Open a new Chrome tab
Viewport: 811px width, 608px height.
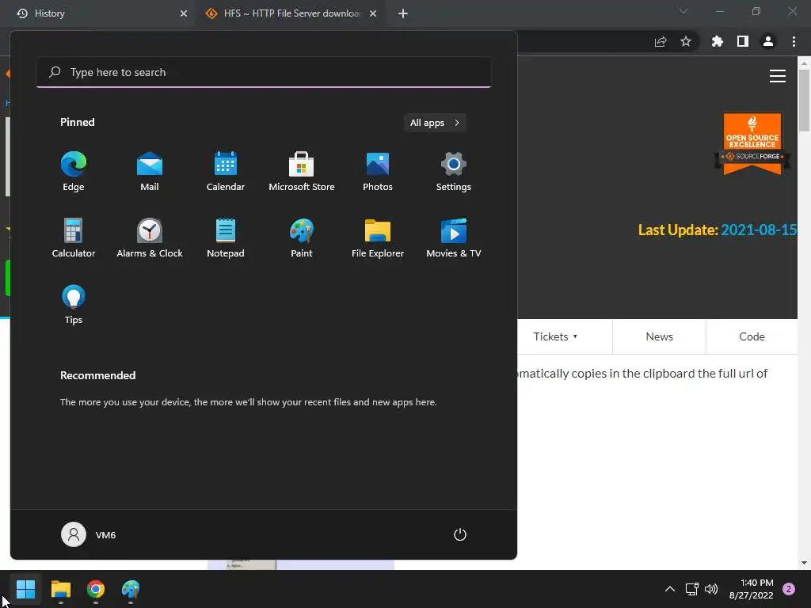(x=403, y=13)
